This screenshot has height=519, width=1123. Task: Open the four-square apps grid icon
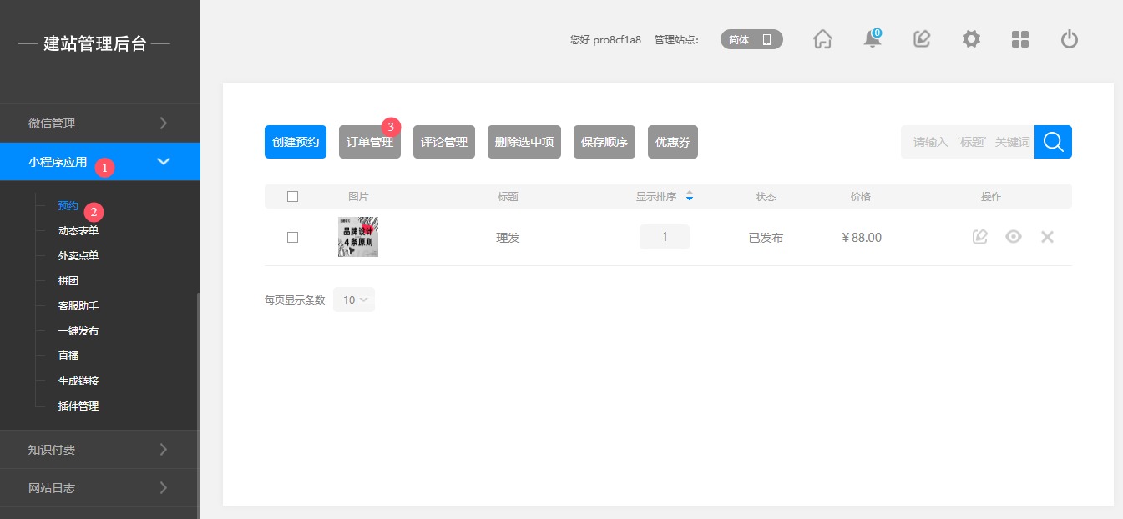1020,39
